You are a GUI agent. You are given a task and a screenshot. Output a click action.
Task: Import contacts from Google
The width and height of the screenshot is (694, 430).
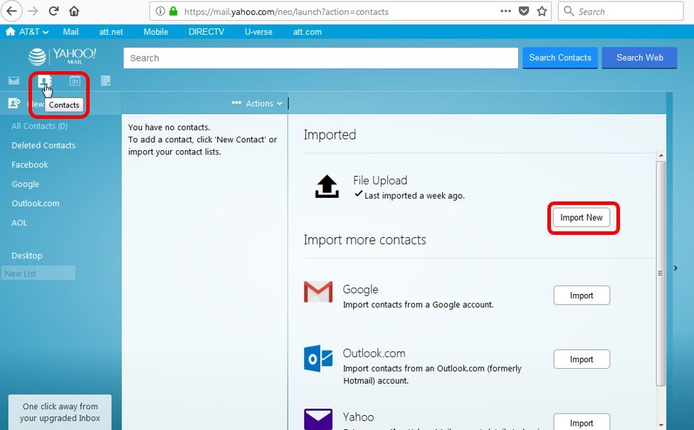(x=582, y=295)
